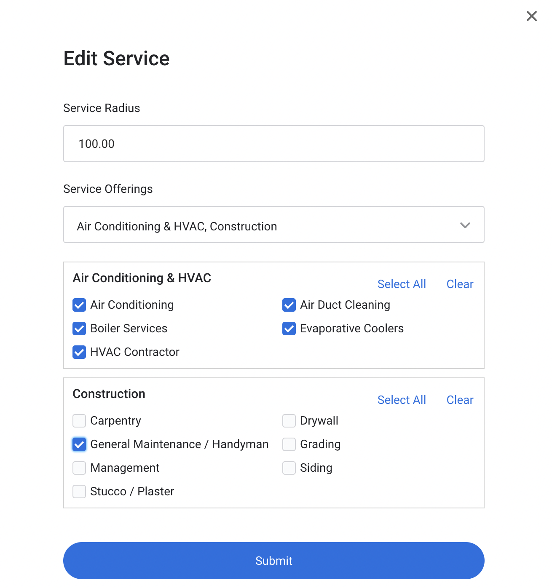Uncheck Air Duct Cleaning option
The height and width of the screenshot is (588, 552).
pos(289,305)
